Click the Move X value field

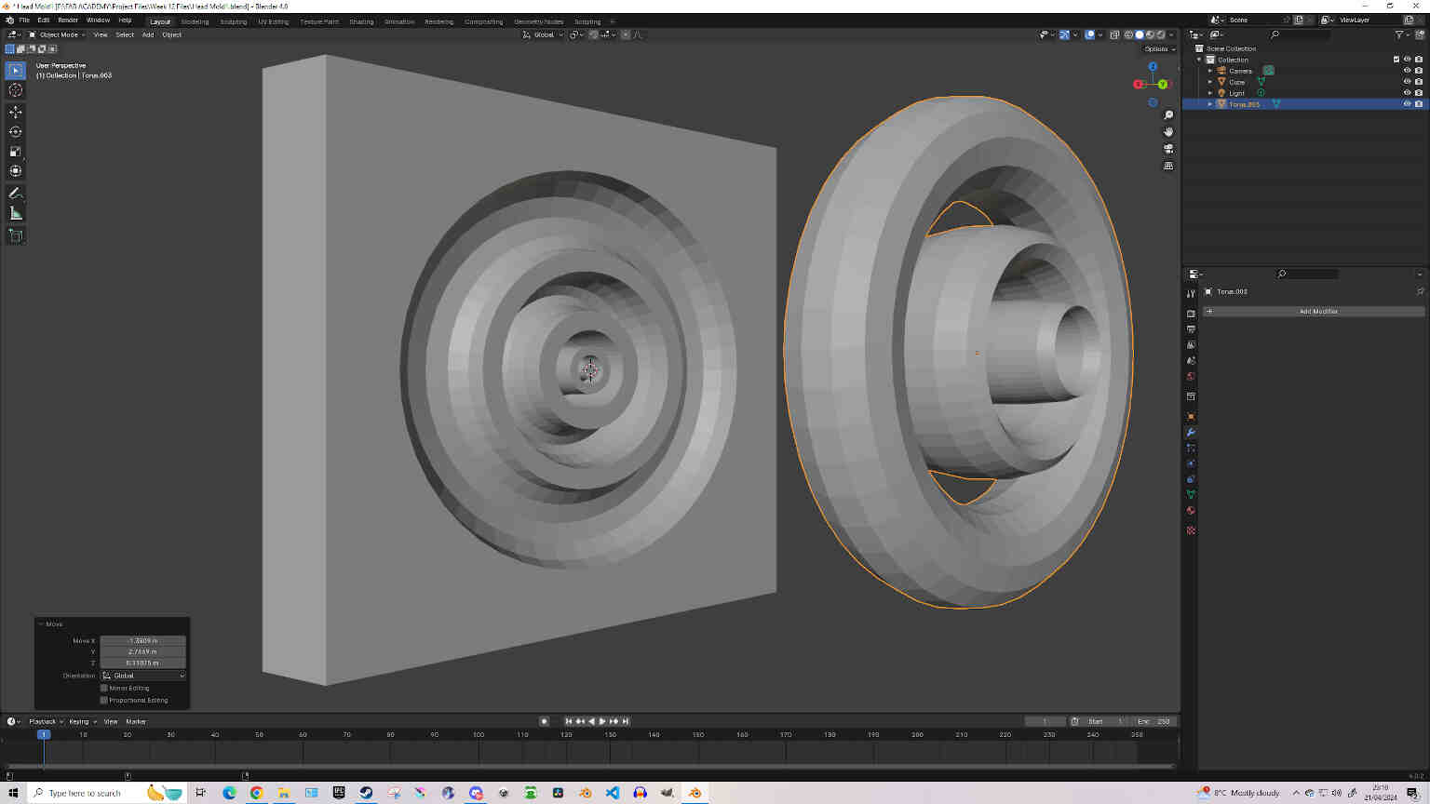point(143,640)
